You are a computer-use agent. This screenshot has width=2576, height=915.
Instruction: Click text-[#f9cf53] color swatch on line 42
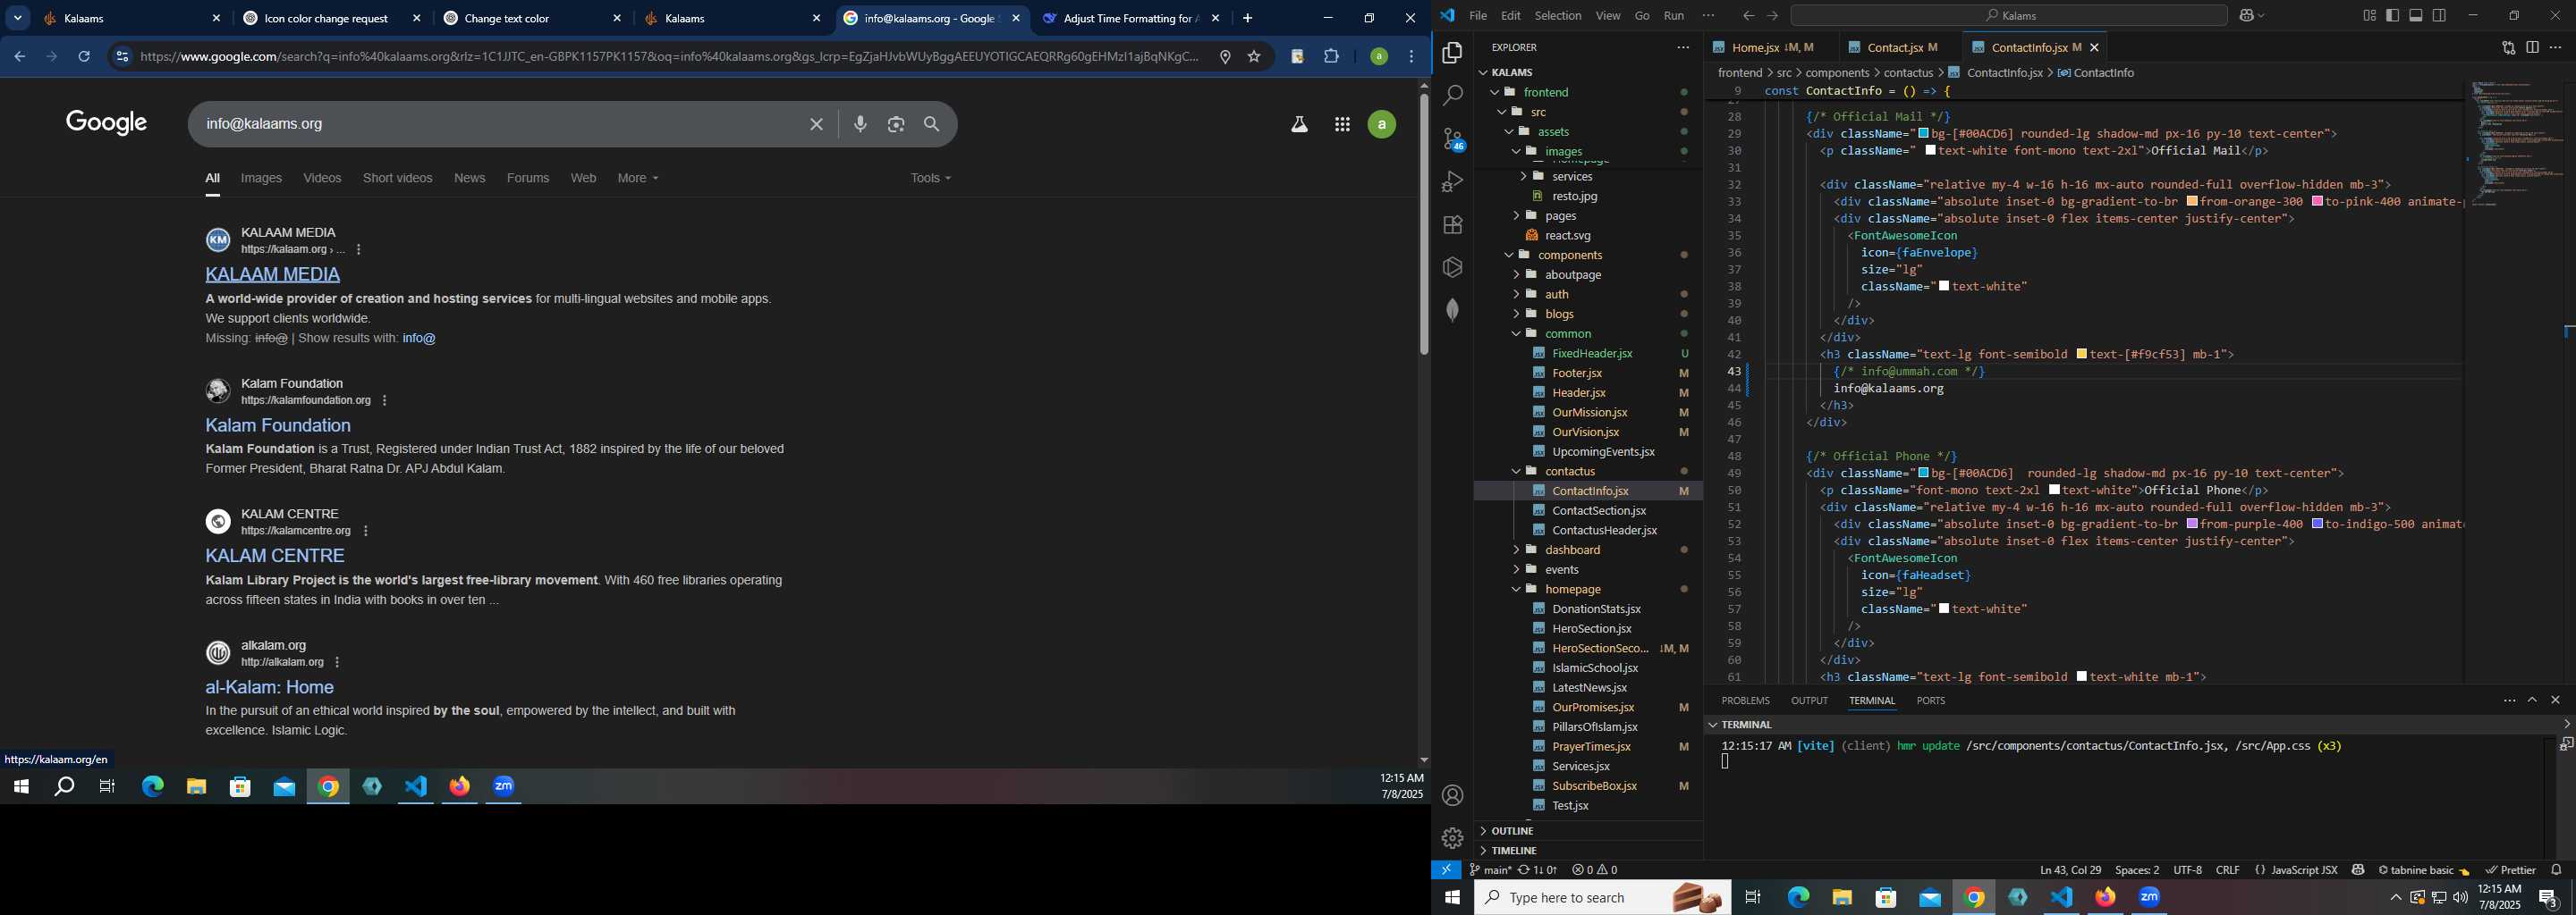coord(2081,355)
